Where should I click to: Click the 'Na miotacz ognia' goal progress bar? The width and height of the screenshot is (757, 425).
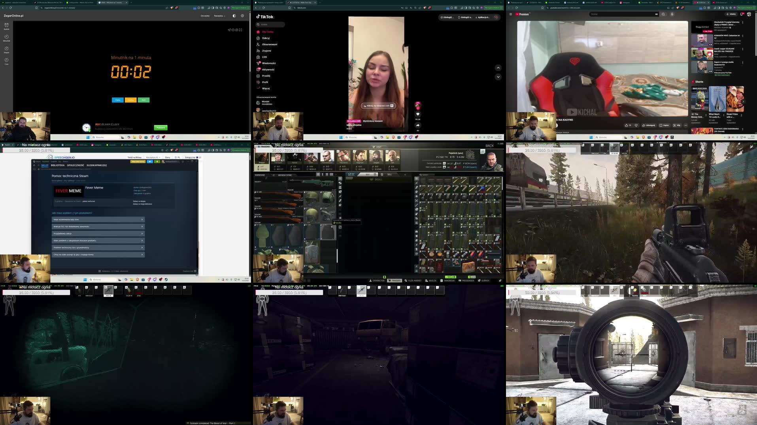(x=36, y=292)
